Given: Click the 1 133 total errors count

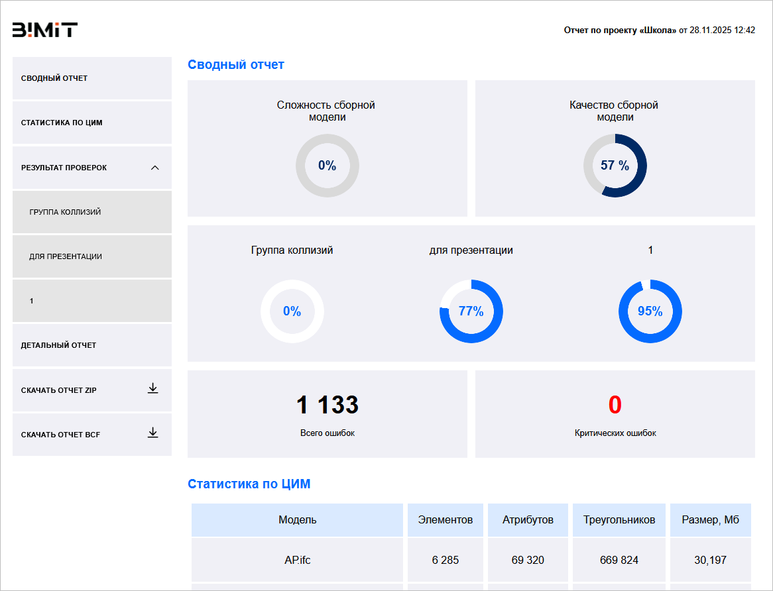Looking at the screenshot, I should 327,405.
